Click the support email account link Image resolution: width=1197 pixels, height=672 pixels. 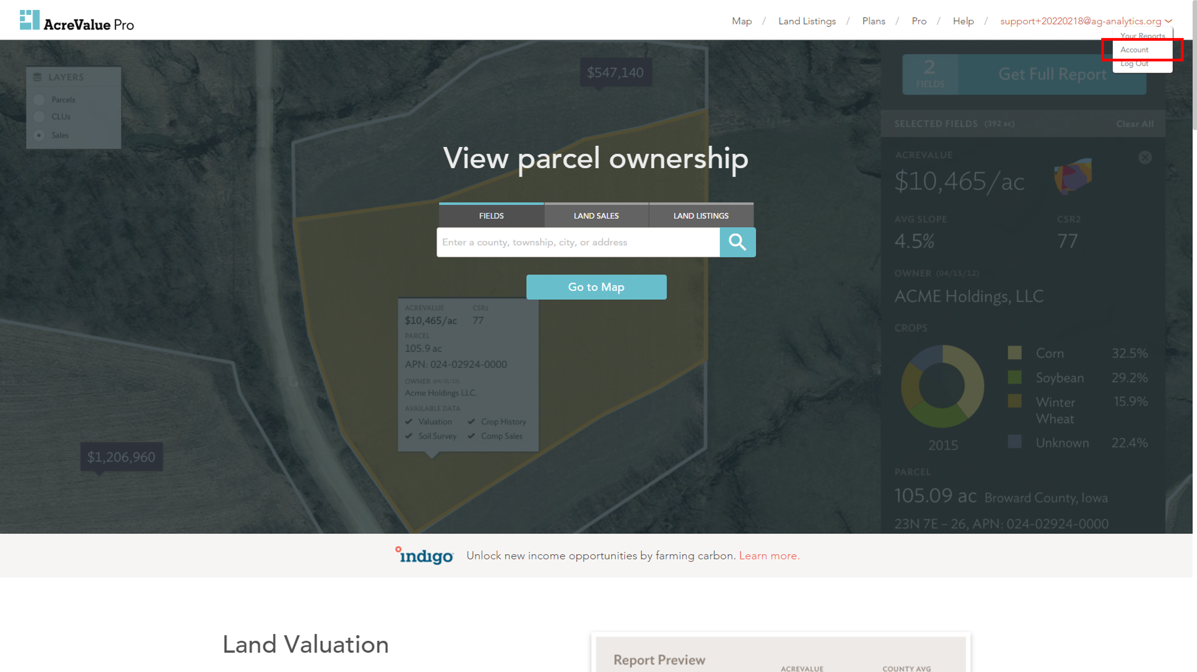point(1080,21)
